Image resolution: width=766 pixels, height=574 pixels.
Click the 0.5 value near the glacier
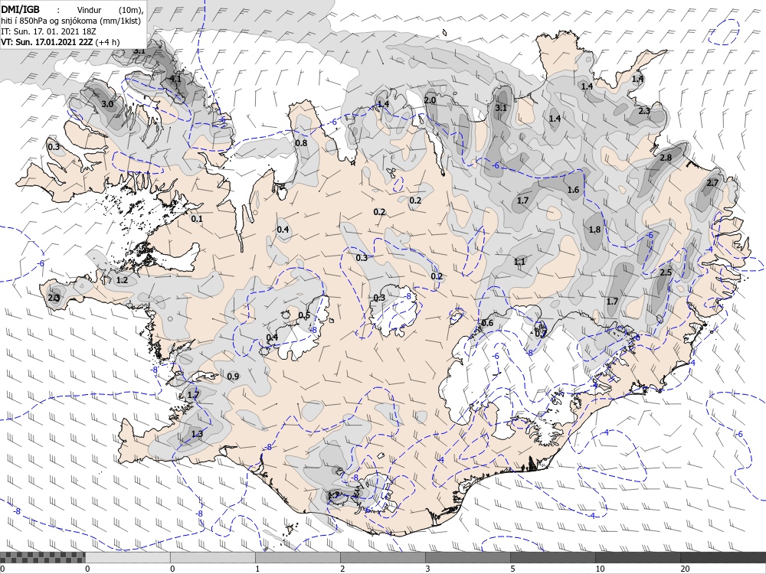[x=304, y=315]
